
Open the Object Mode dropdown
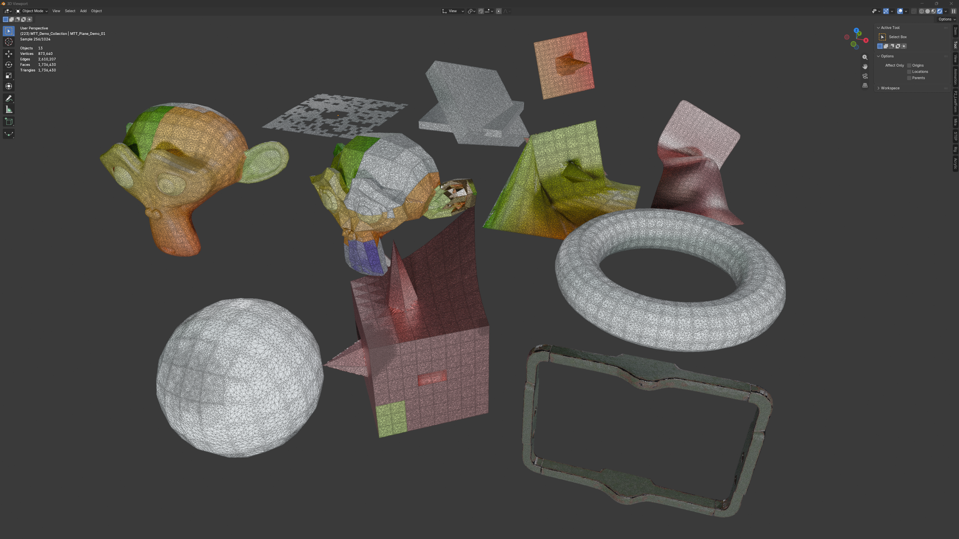tap(32, 11)
